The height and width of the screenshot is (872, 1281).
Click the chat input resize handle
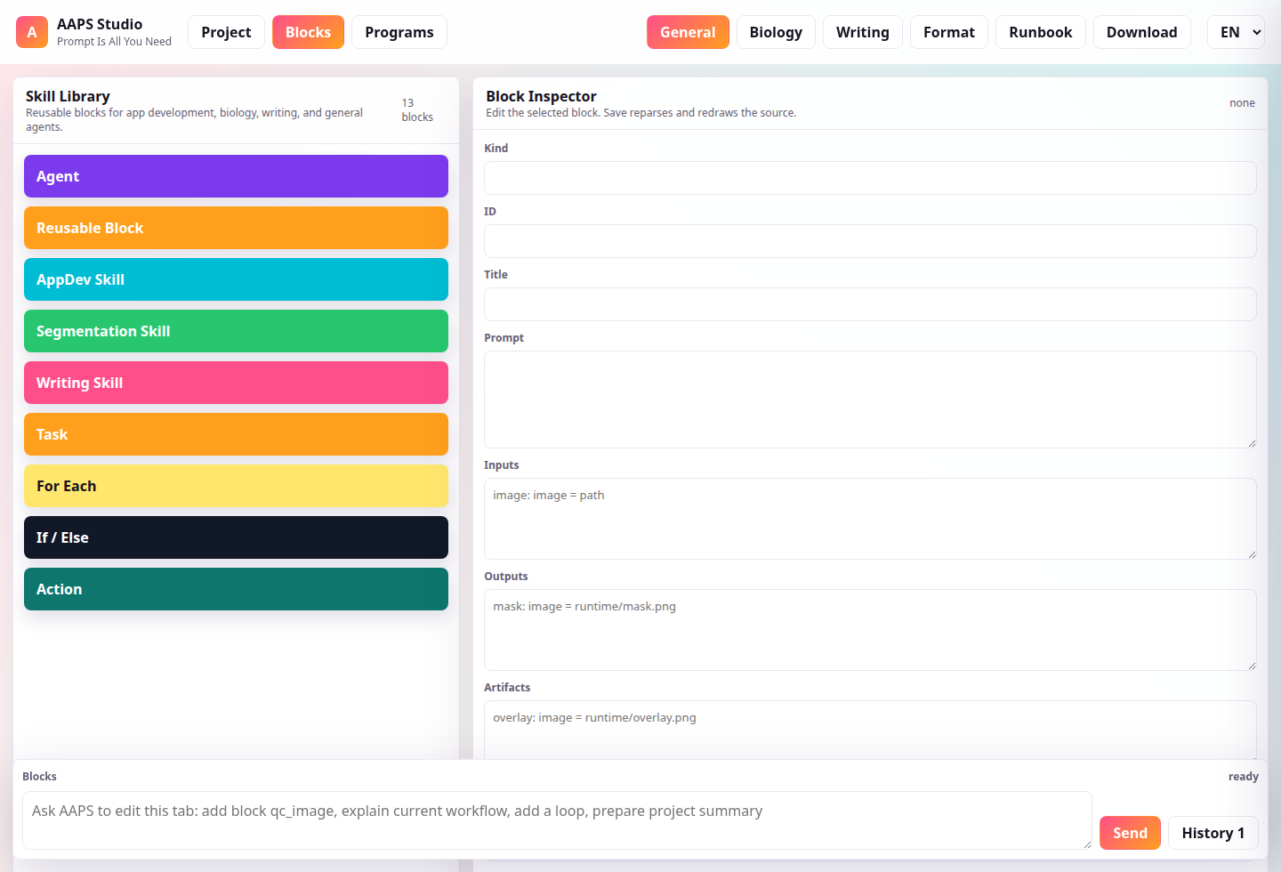point(1086,844)
